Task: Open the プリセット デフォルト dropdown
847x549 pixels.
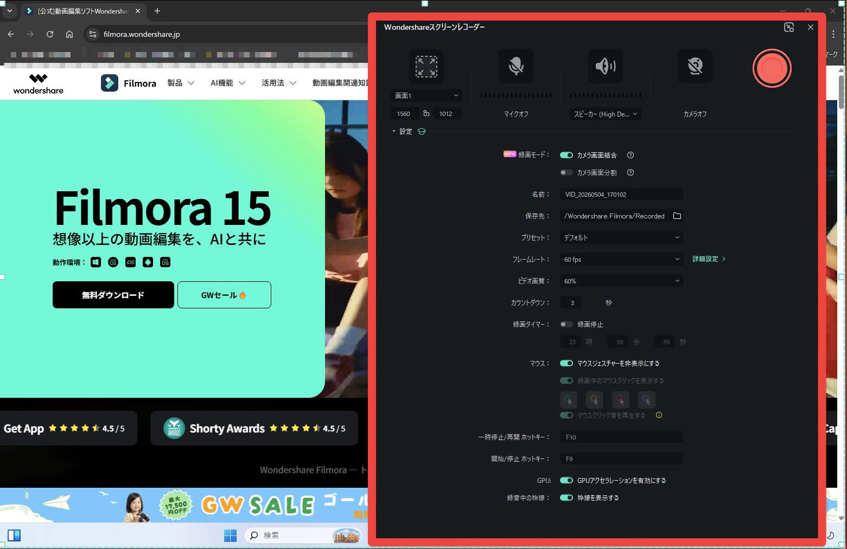Action: pos(621,237)
